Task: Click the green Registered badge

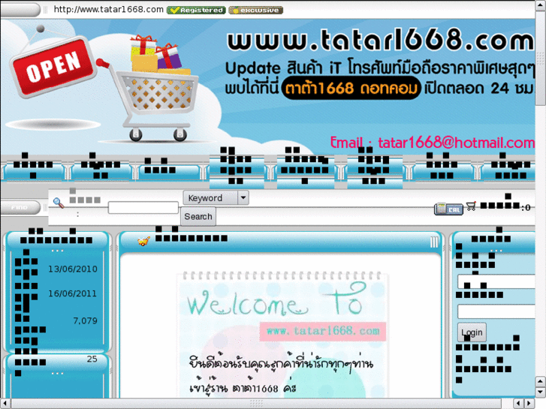Action: point(196,10)
